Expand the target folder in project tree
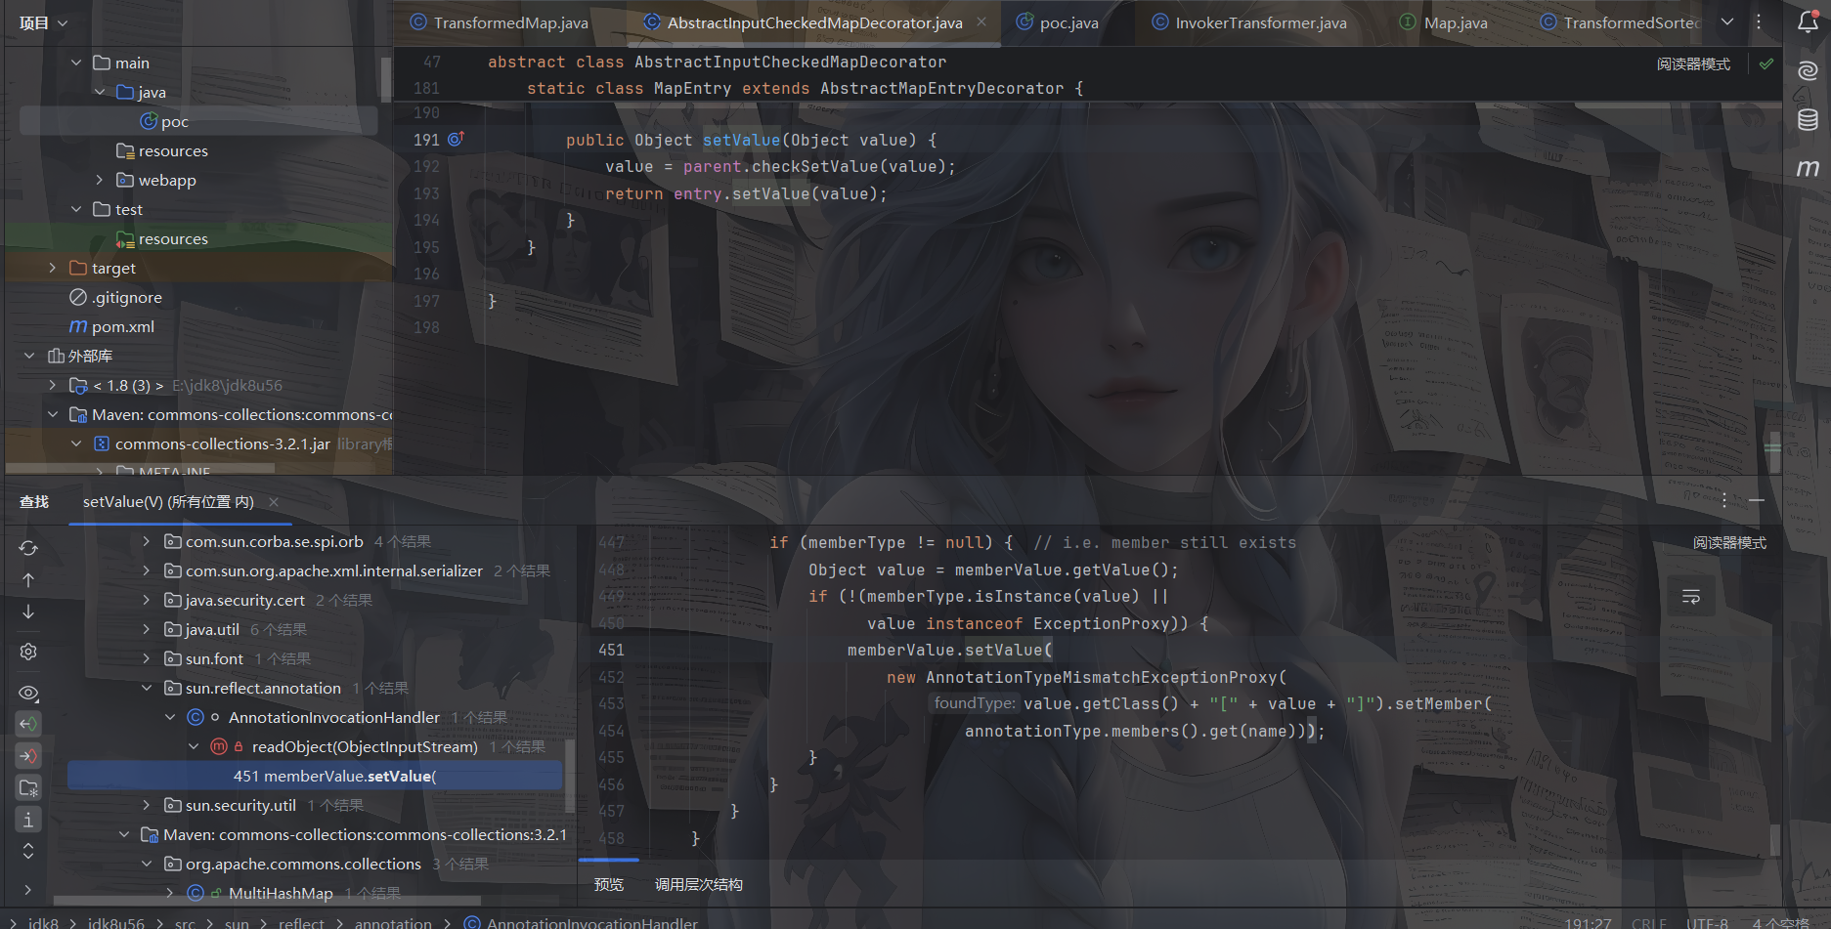This screenshot has height=929, width=1831. 53,268
